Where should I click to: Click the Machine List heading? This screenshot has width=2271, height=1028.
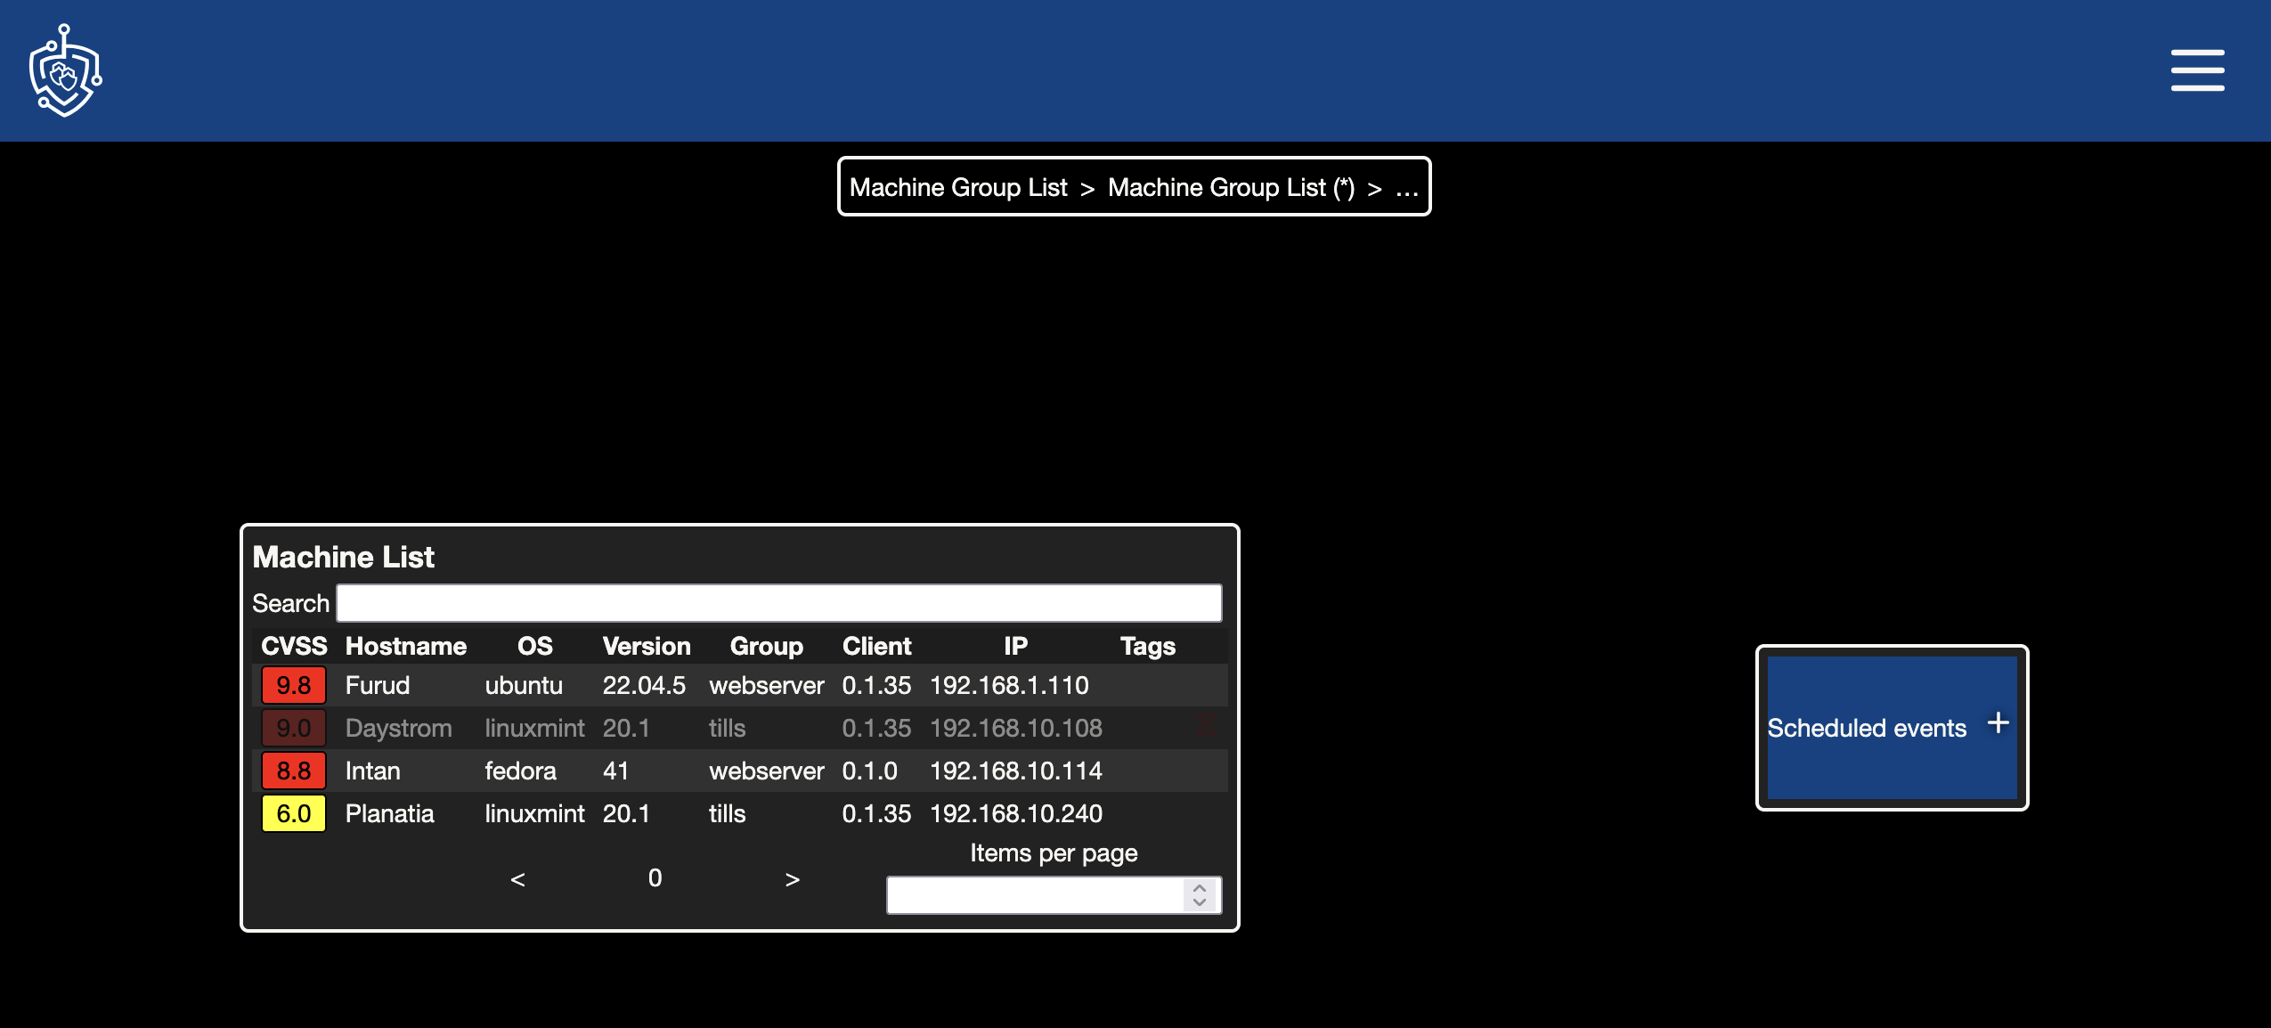pyautogui.click(x=343, y=557)
